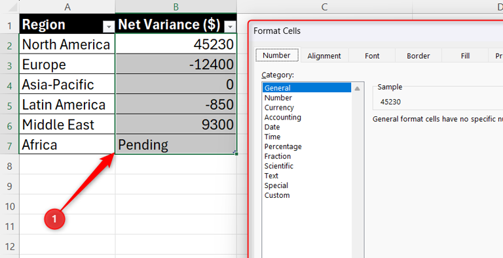Viewport: 503px width, 258px height.
Task: Select cell containing Middle East
Action: (x=67, y=124)
